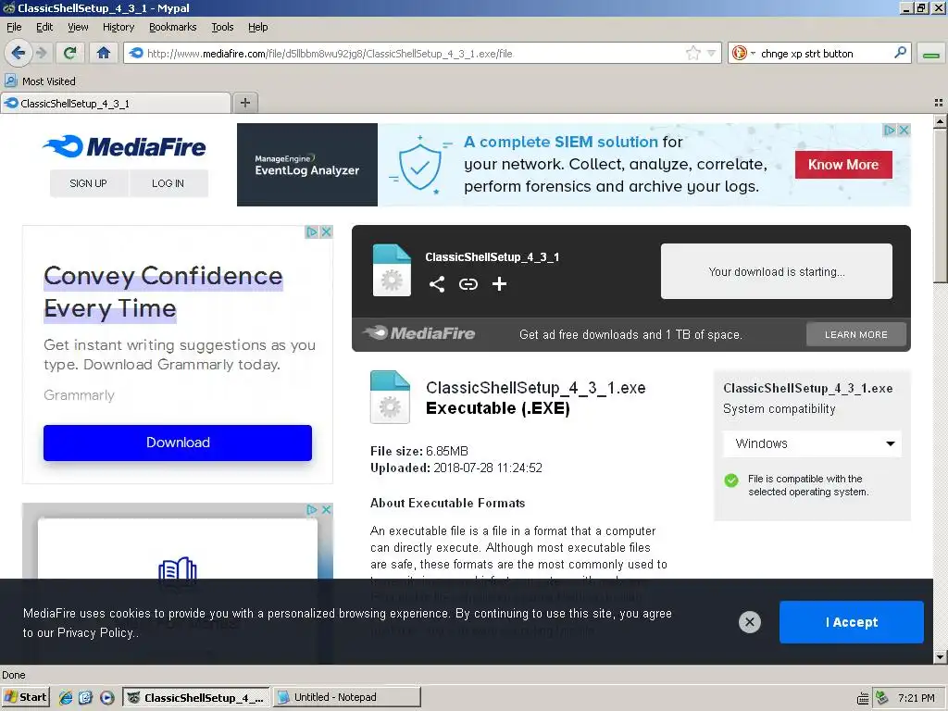This screenshot has width=948, height=711.
Task: Open the Most Visited bookmarks folder
Action: pos(41,81)
